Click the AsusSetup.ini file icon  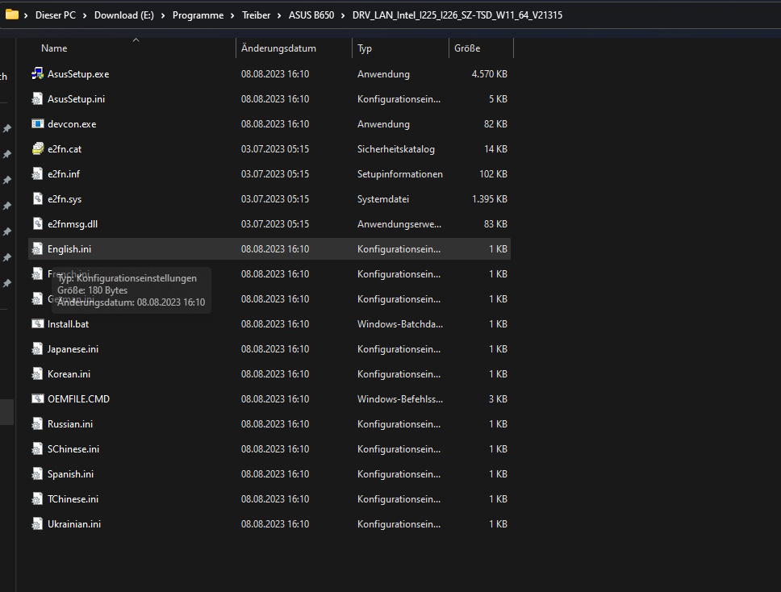tap(37, 98)
